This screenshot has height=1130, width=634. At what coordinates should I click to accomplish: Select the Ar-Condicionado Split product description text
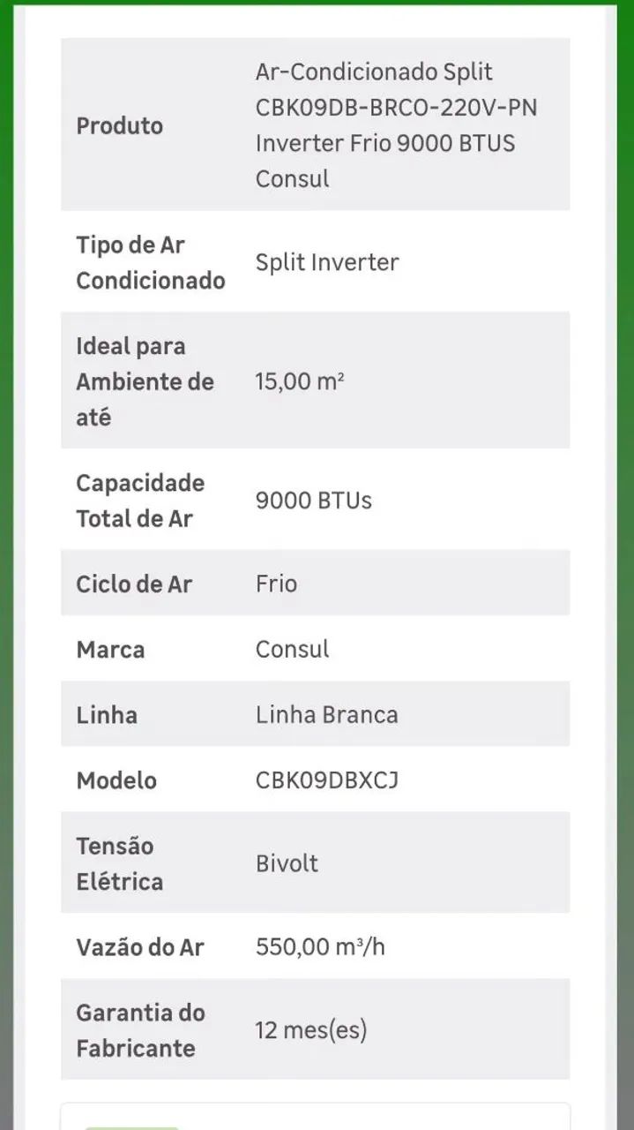pos(396,125)
